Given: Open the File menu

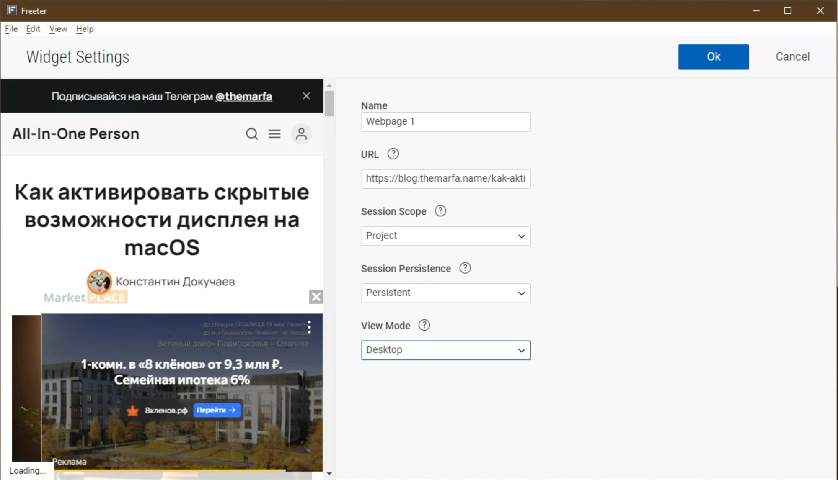Looking at the screenshot, I should coord(11,29).
